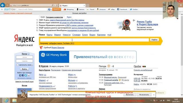This screenshot has width=183, height=103.
Task: Open the Facebook toolbar shortcut
Action: (x=122, y=9)
